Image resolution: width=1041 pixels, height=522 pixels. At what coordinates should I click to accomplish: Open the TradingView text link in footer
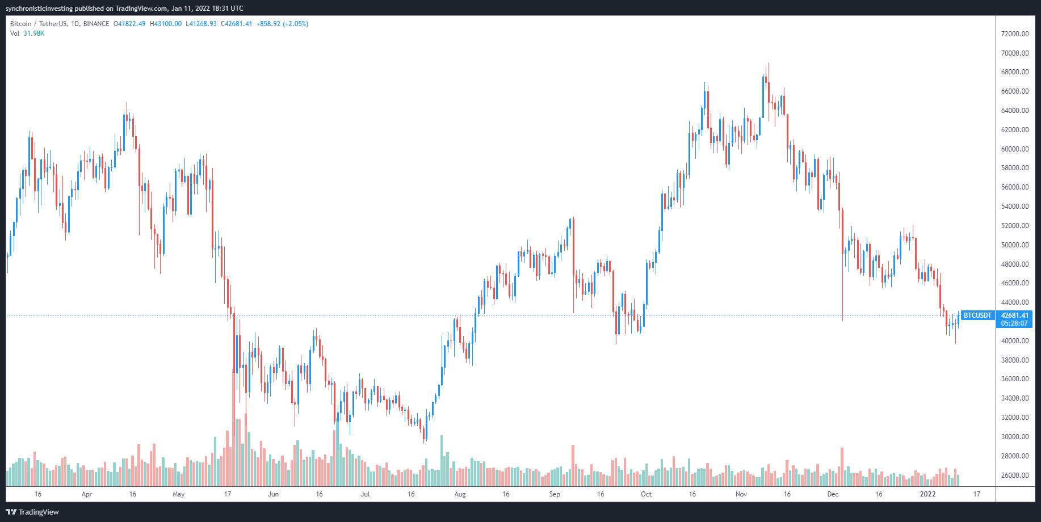point(39,512)
